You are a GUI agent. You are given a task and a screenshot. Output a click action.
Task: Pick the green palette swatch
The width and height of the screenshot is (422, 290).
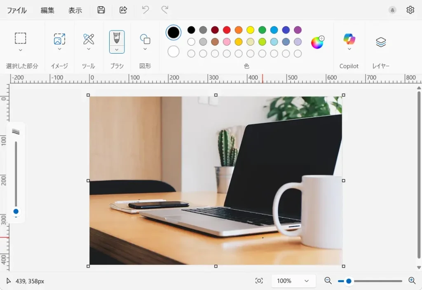coord(262,30)
